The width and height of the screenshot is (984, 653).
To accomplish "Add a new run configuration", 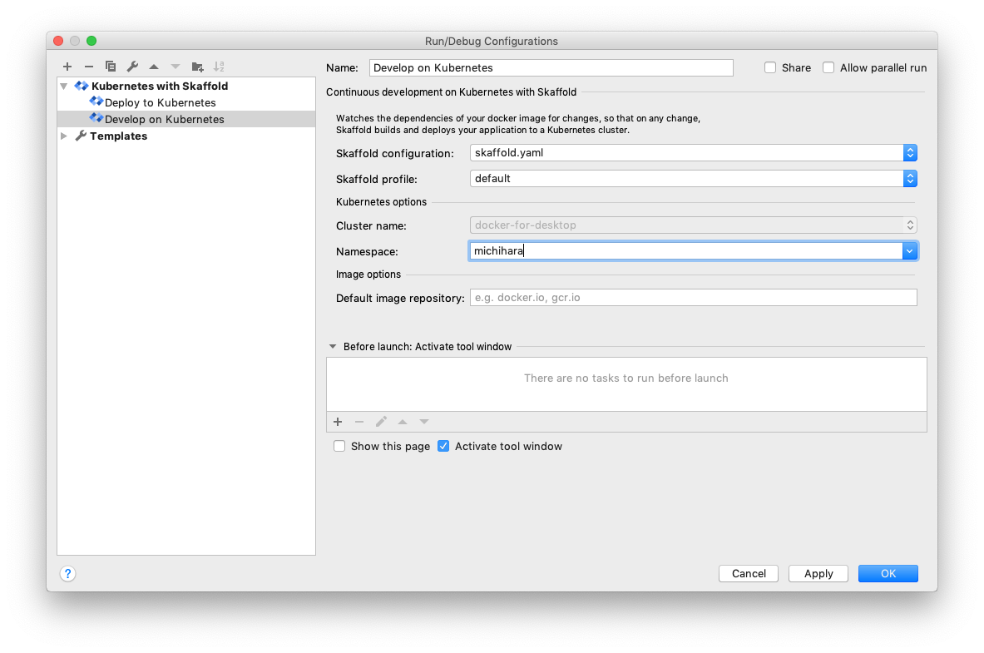I will (67, 67).
